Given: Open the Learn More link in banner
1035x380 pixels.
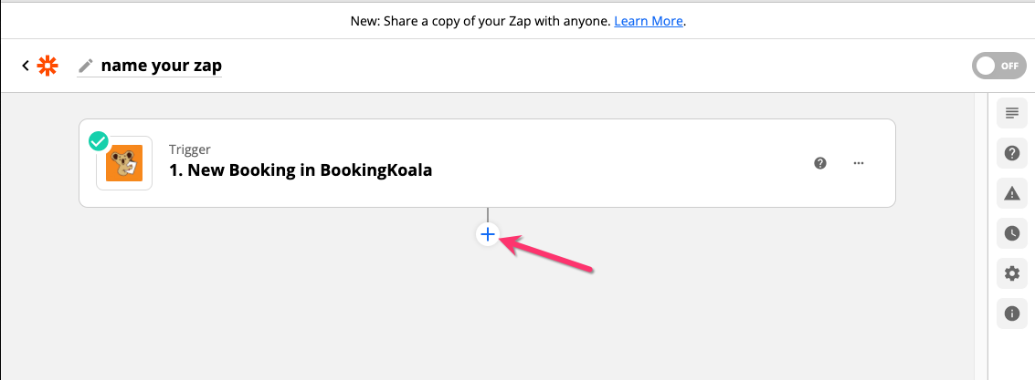Looking at the screenshot, I should (x=649, y=20).
